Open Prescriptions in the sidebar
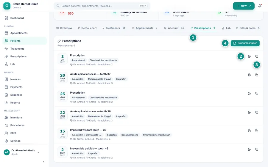This screenshot has height=167, width=268. pos(24,56)
